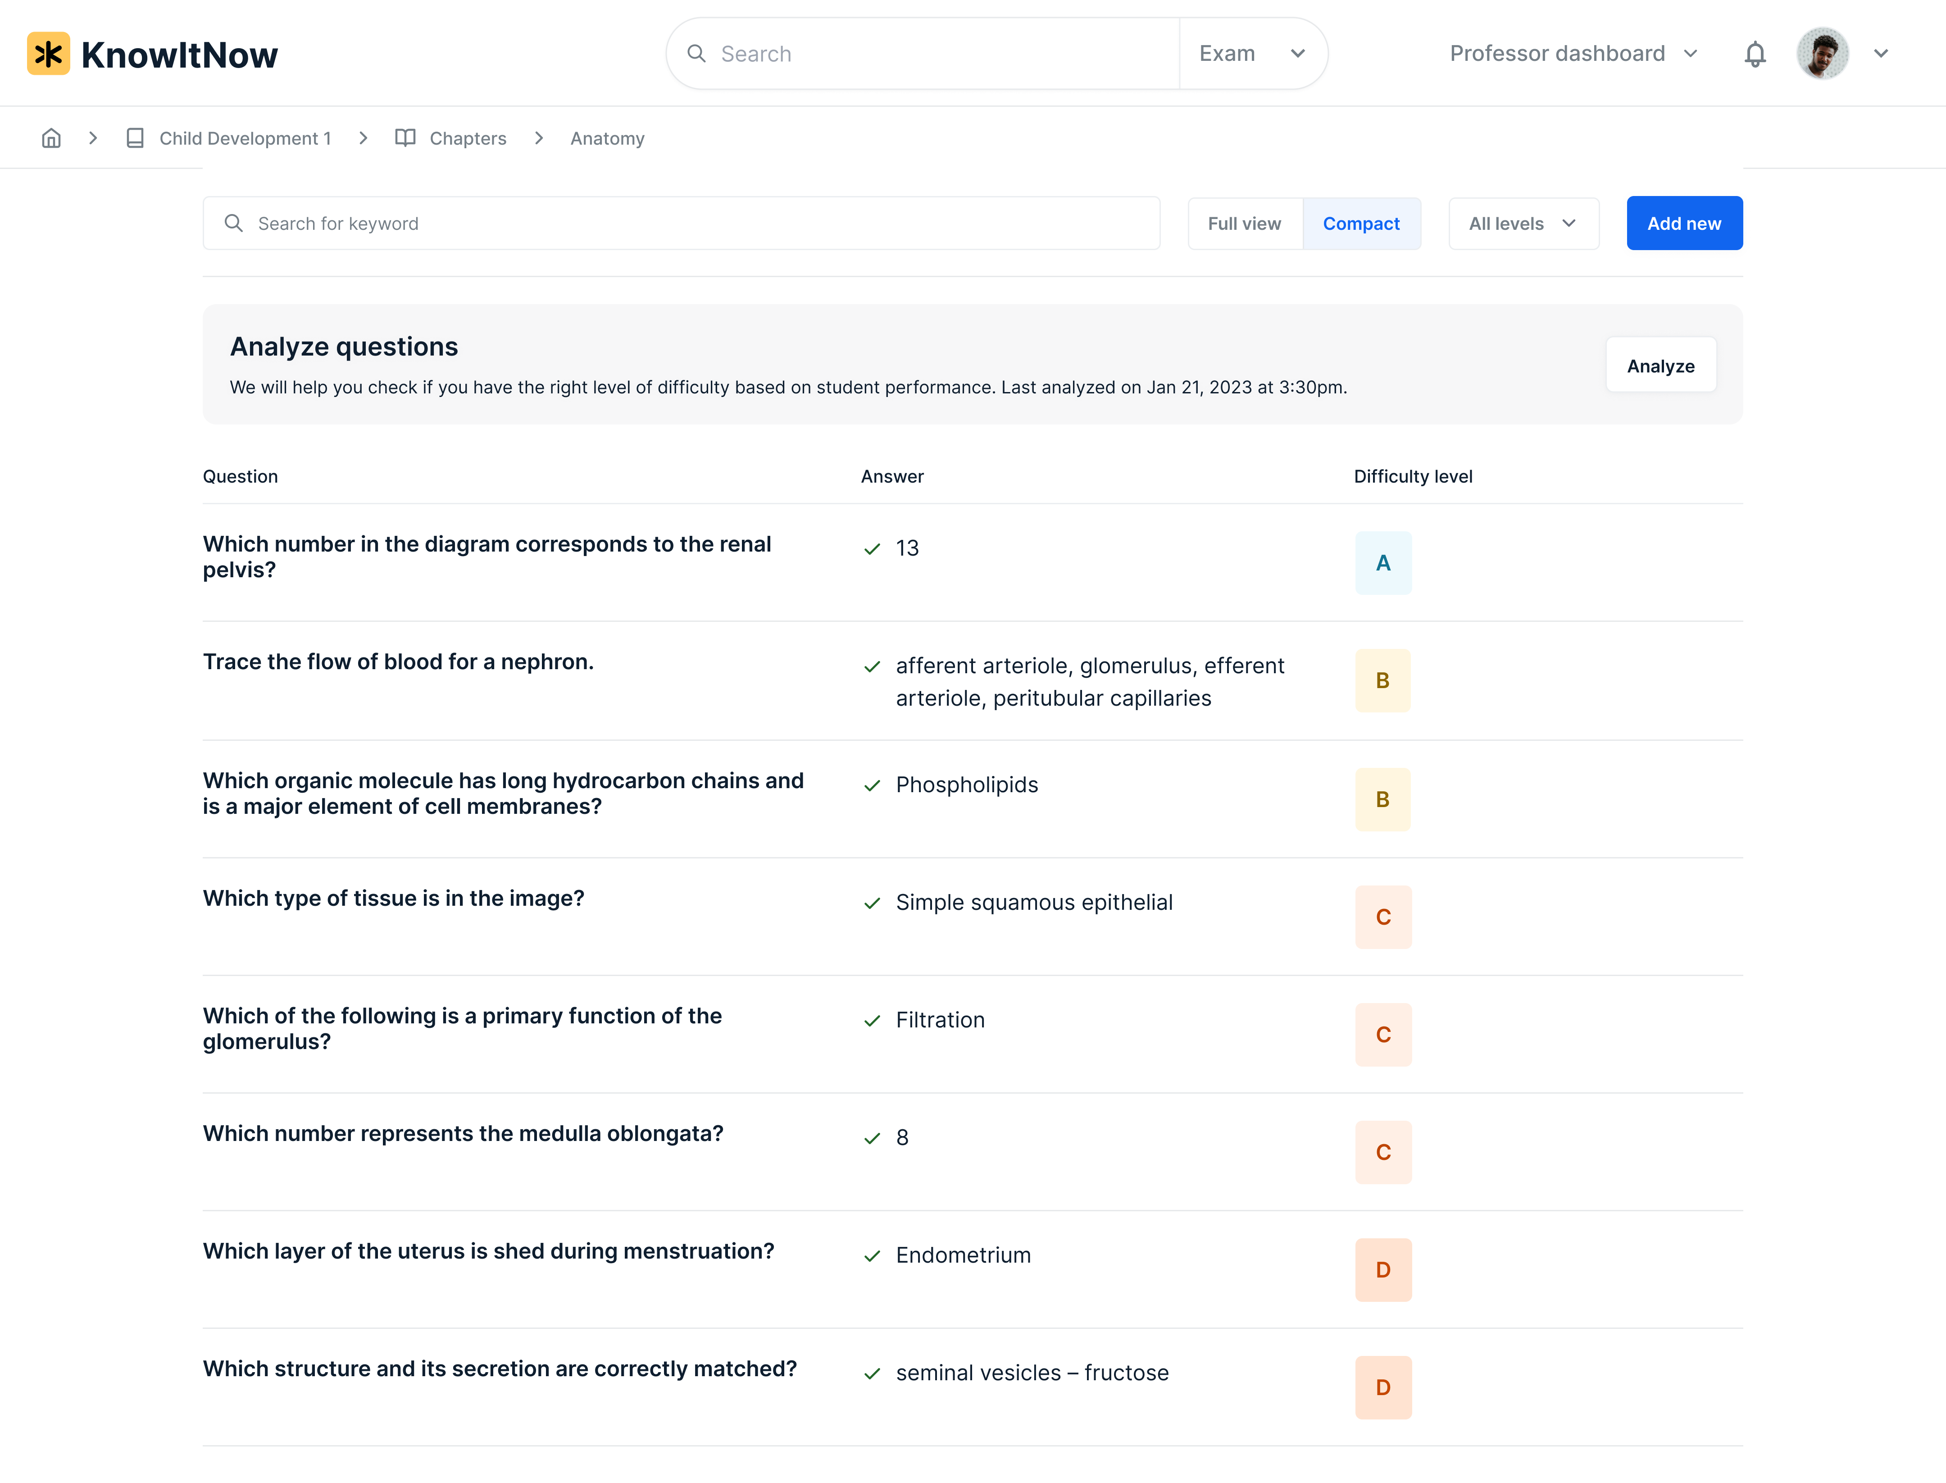Click breadcrumb chevron after Chapters
This screenshot has height=1483, width=1946.
[x=538, y=139]
